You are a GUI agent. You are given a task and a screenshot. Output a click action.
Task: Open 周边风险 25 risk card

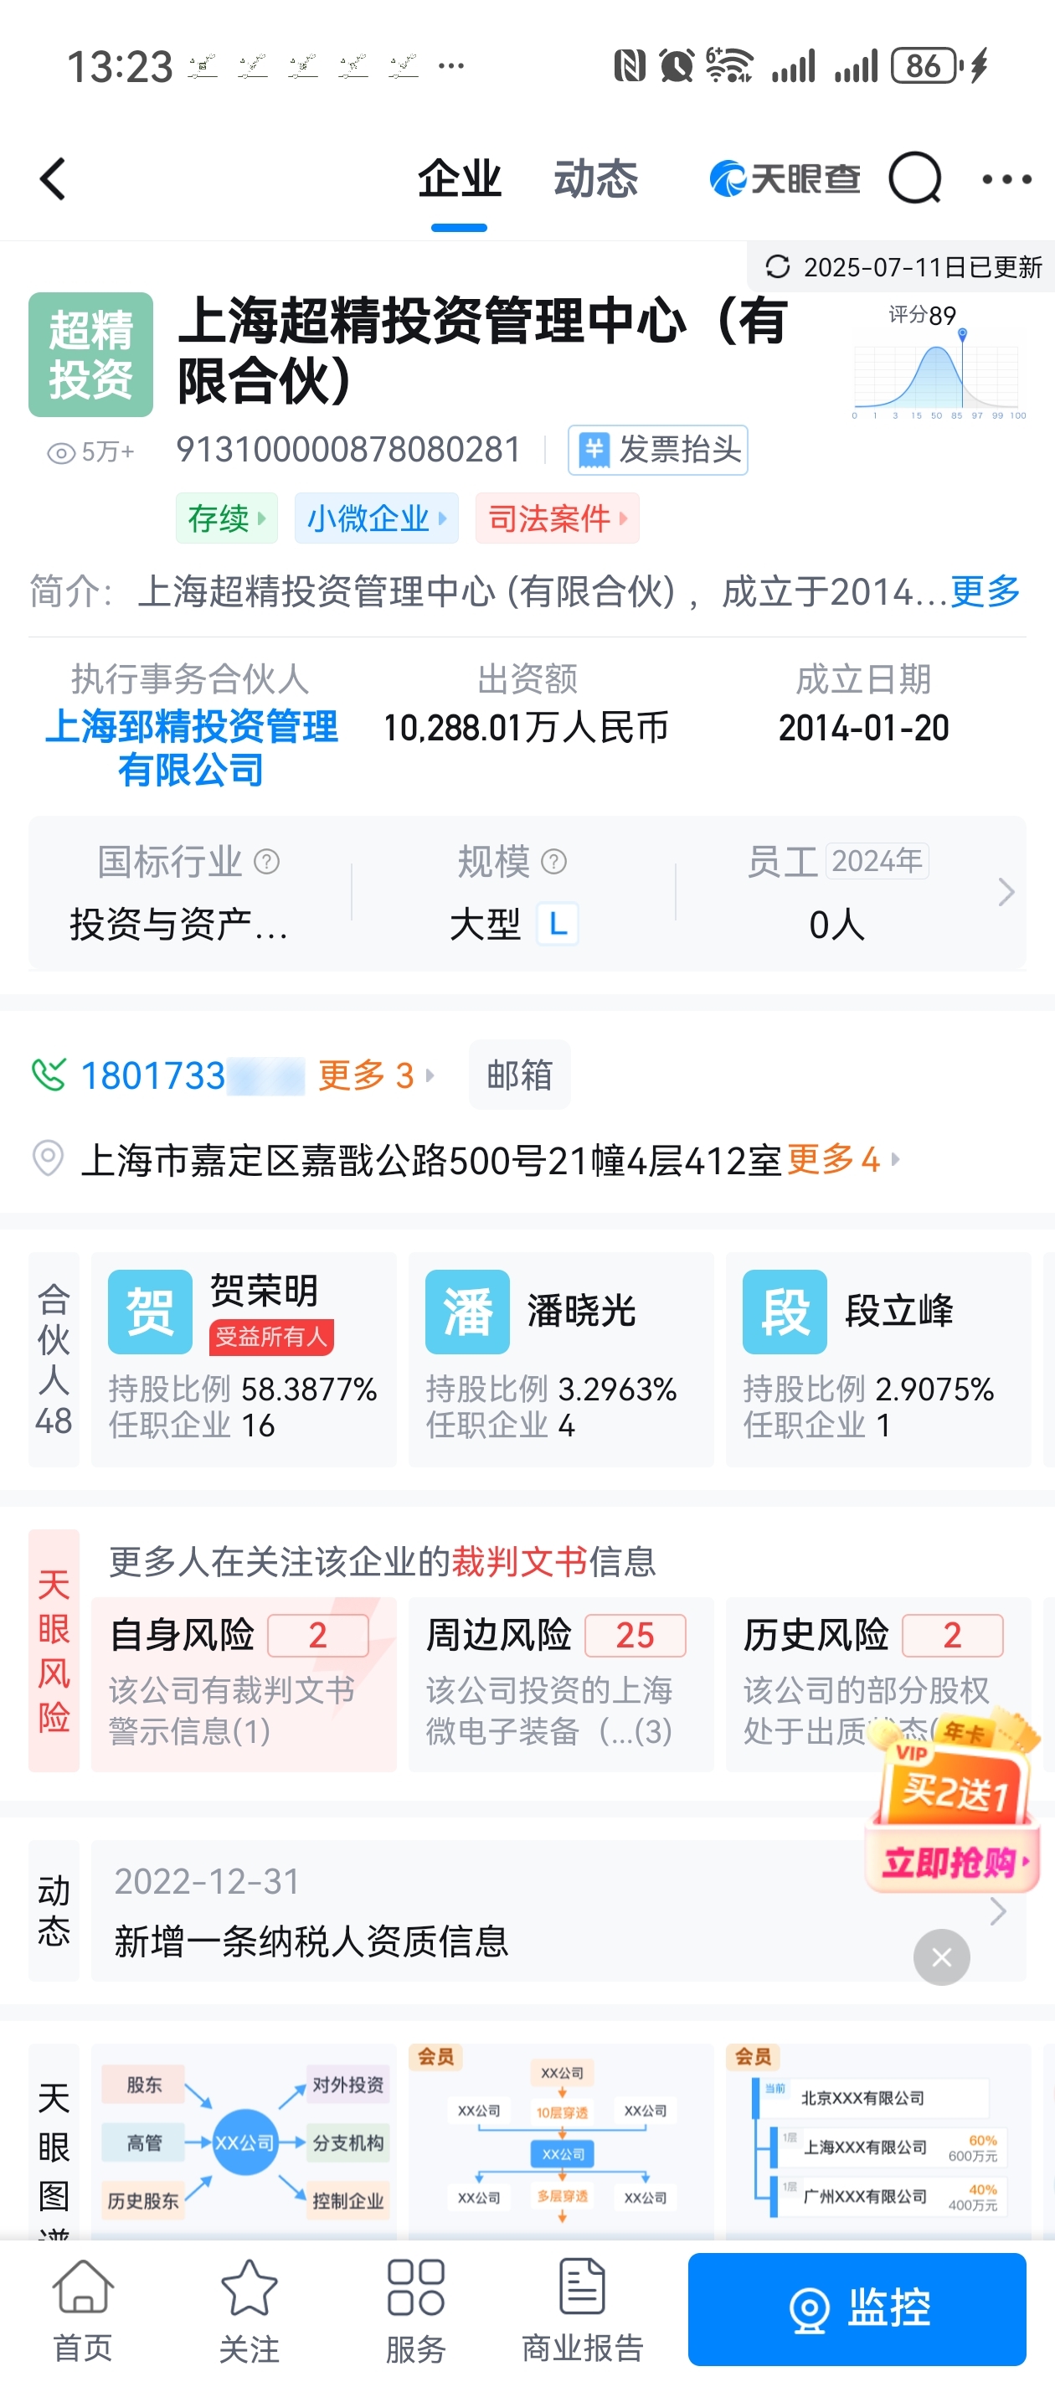pos(561,1683)
